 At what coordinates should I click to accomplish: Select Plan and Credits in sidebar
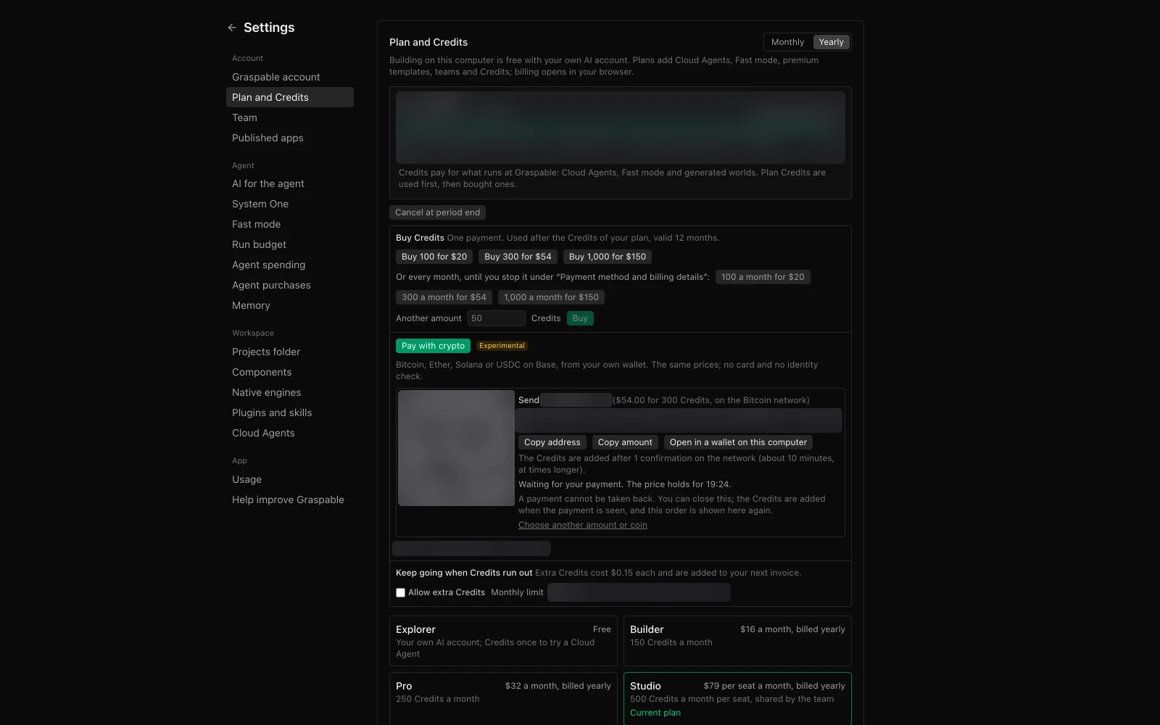click(x=290, y=97)
